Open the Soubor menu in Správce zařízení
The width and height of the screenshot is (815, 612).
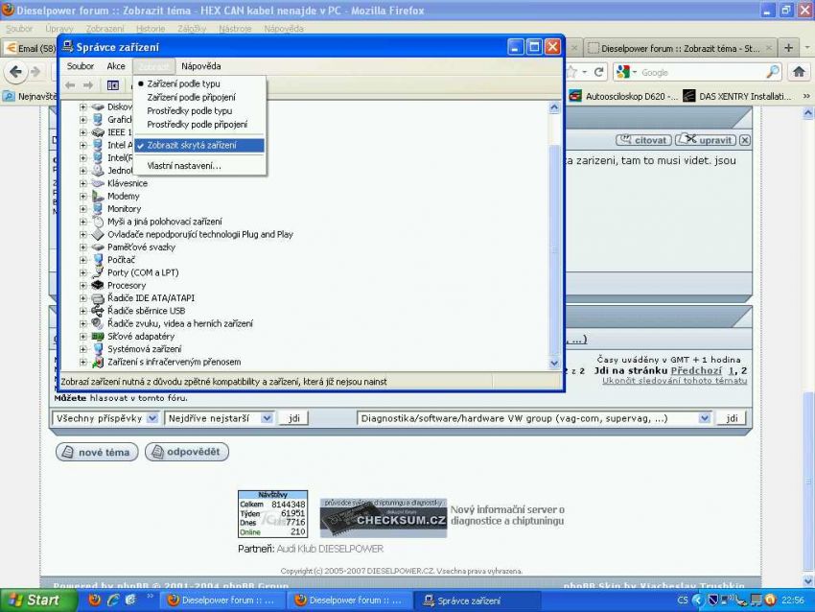[80, 66]
